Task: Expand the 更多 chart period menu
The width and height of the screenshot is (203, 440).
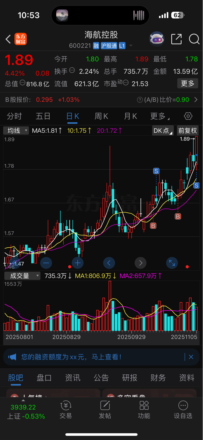Action: tap(160, 116)
